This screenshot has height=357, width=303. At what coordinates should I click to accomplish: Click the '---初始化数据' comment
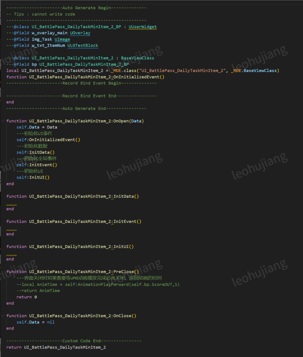(x=32, y=146)
